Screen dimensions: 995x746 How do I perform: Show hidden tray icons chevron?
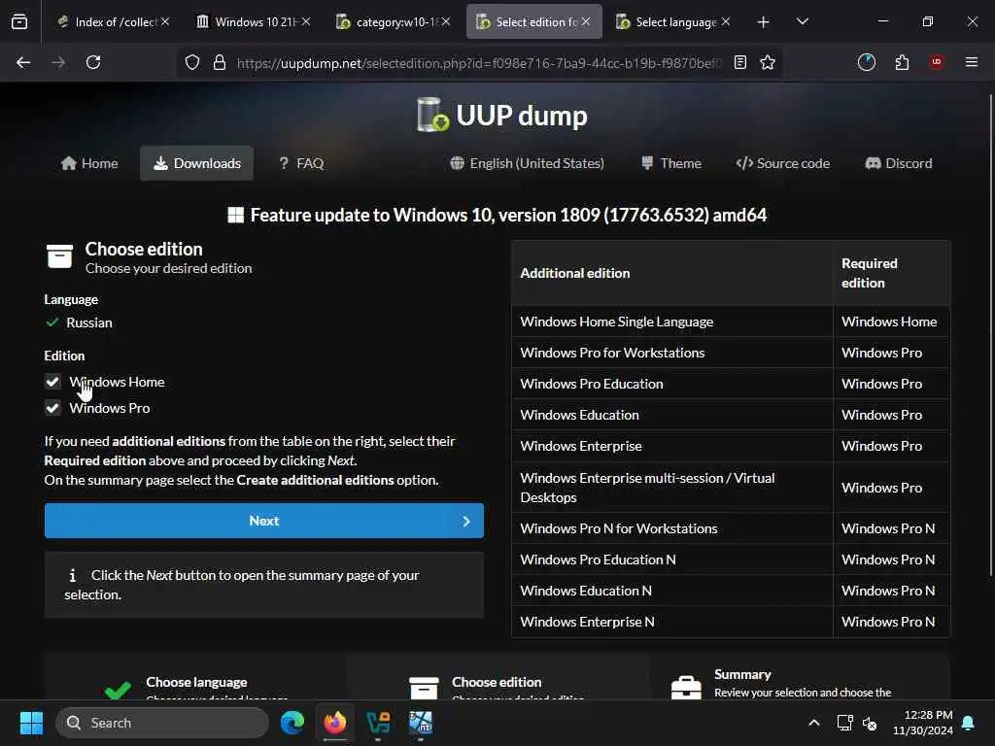pos(814,723)
